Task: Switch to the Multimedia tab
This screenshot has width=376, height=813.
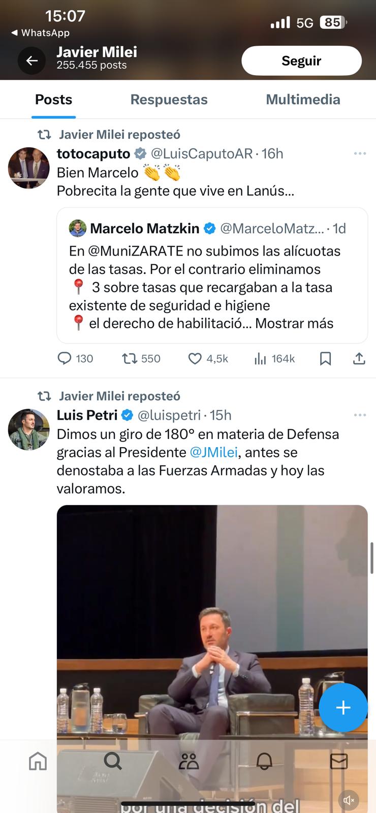Action: pyautogui.click(x=303, y=100)
